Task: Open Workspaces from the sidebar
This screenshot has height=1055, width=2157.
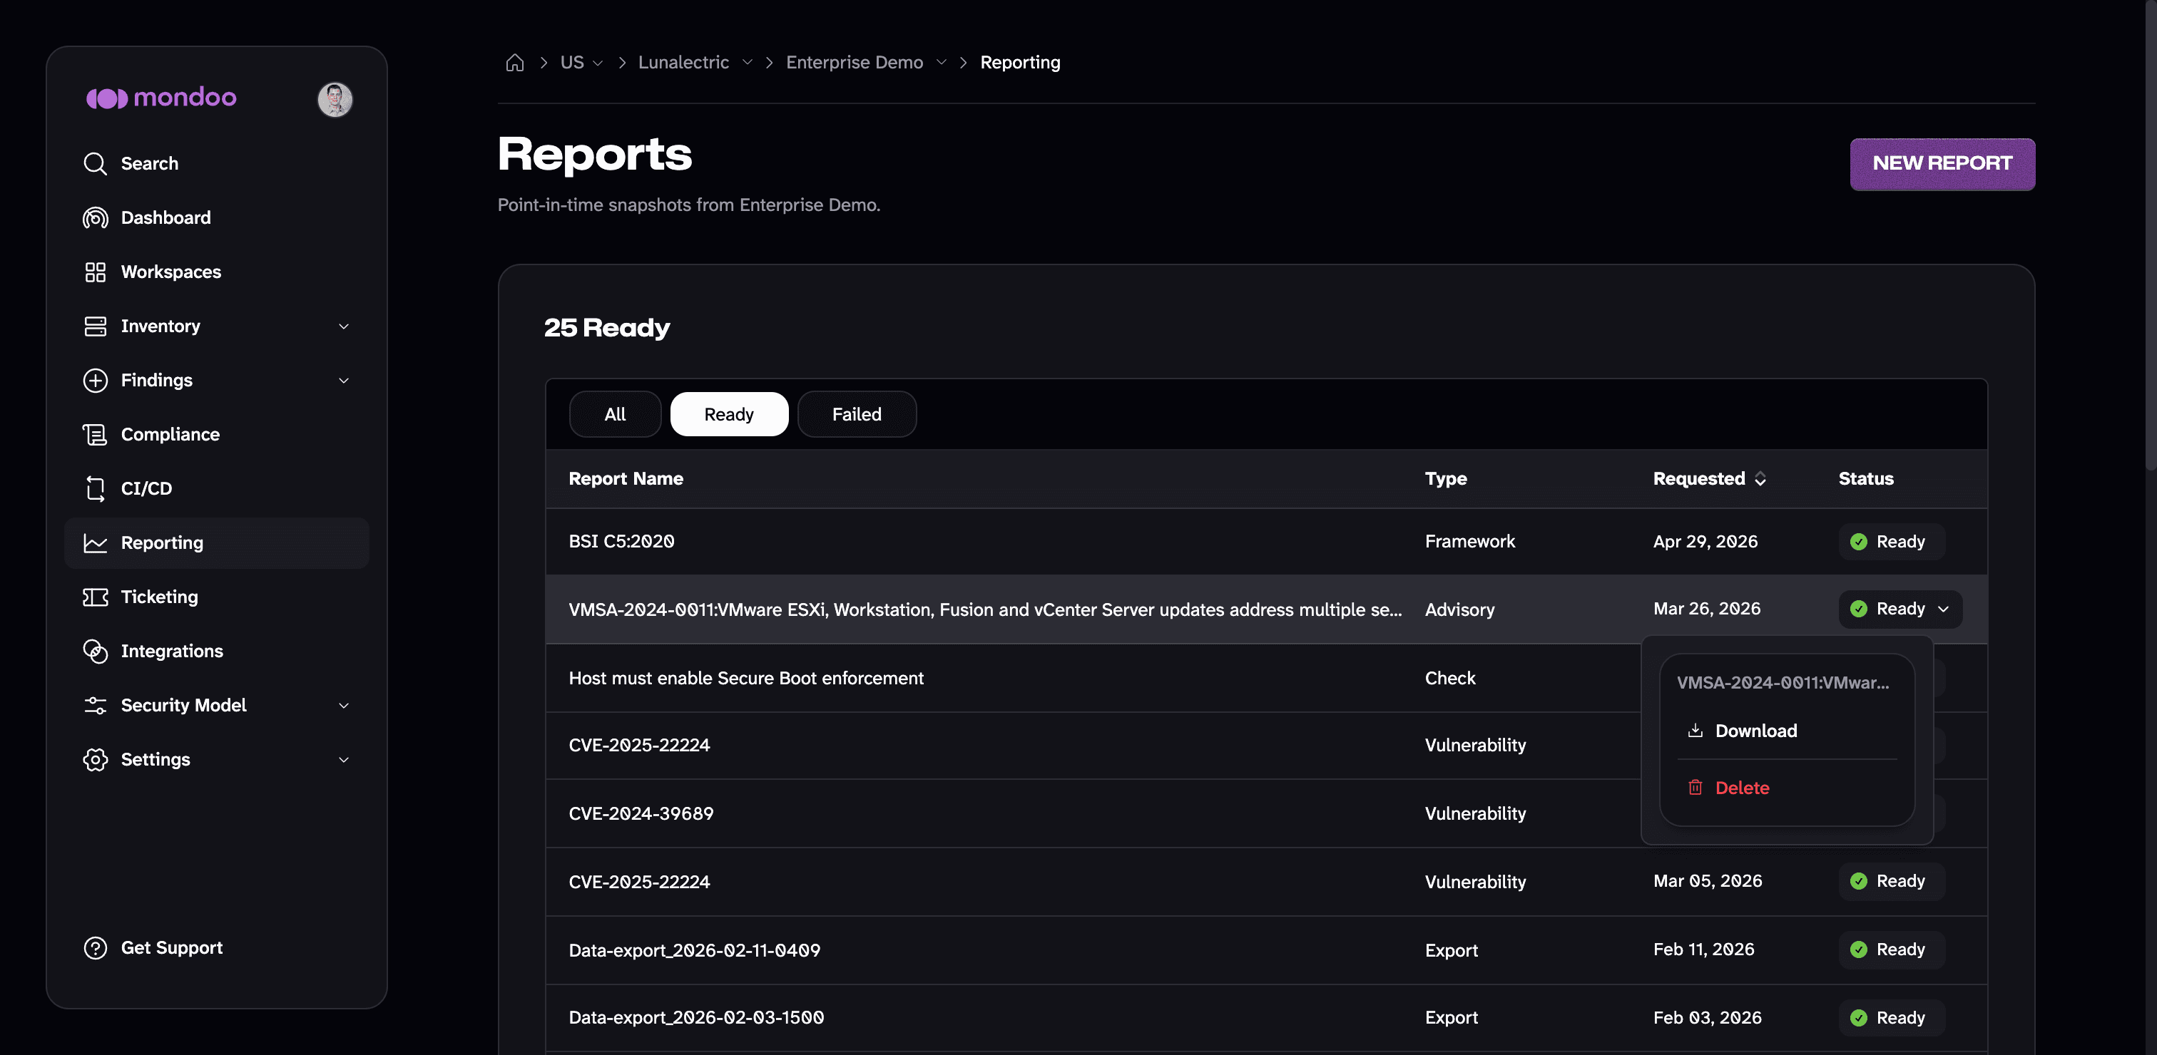Action: pos(216,272)
